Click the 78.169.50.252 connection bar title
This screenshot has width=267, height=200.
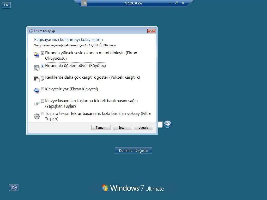[x=133, y=3]
